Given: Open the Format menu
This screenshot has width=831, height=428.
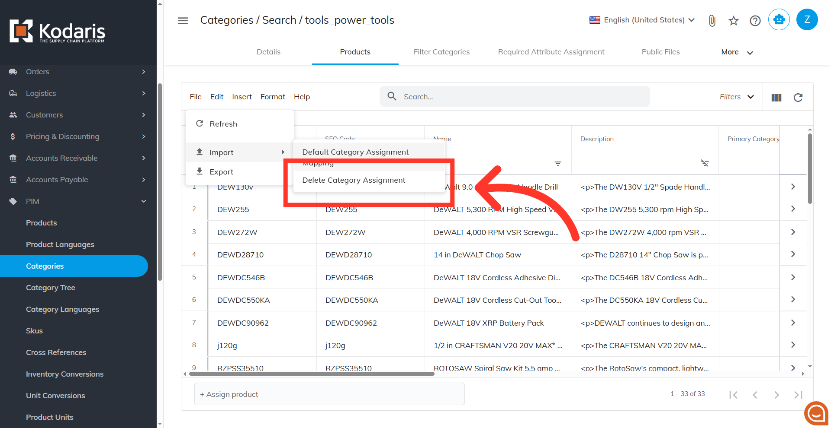Looking at the screenshot, I should pos(273,97).
